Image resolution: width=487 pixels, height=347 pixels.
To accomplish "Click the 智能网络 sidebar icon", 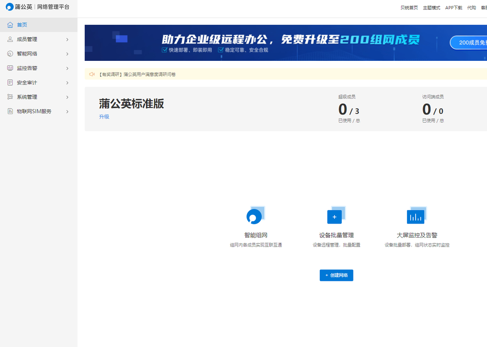I will [10, 54].
